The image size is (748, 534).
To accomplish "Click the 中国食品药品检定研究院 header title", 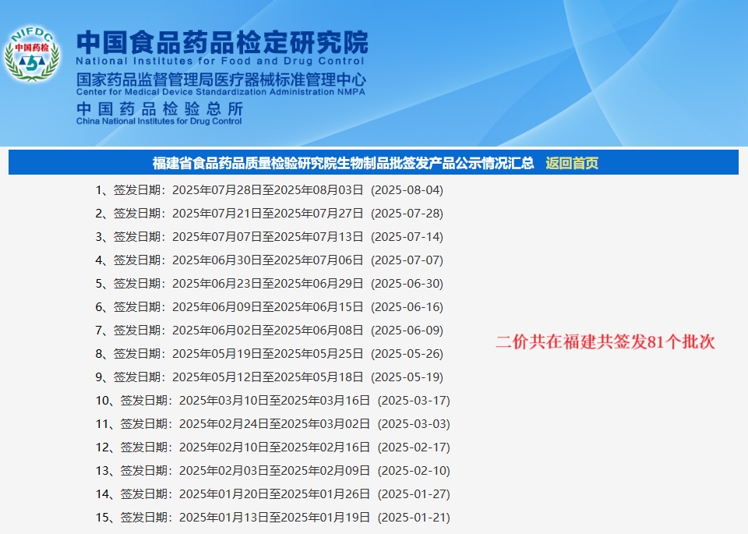I will point(222,42).
